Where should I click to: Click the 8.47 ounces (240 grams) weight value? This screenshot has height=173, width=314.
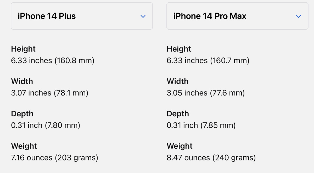(x=211, y=158)
